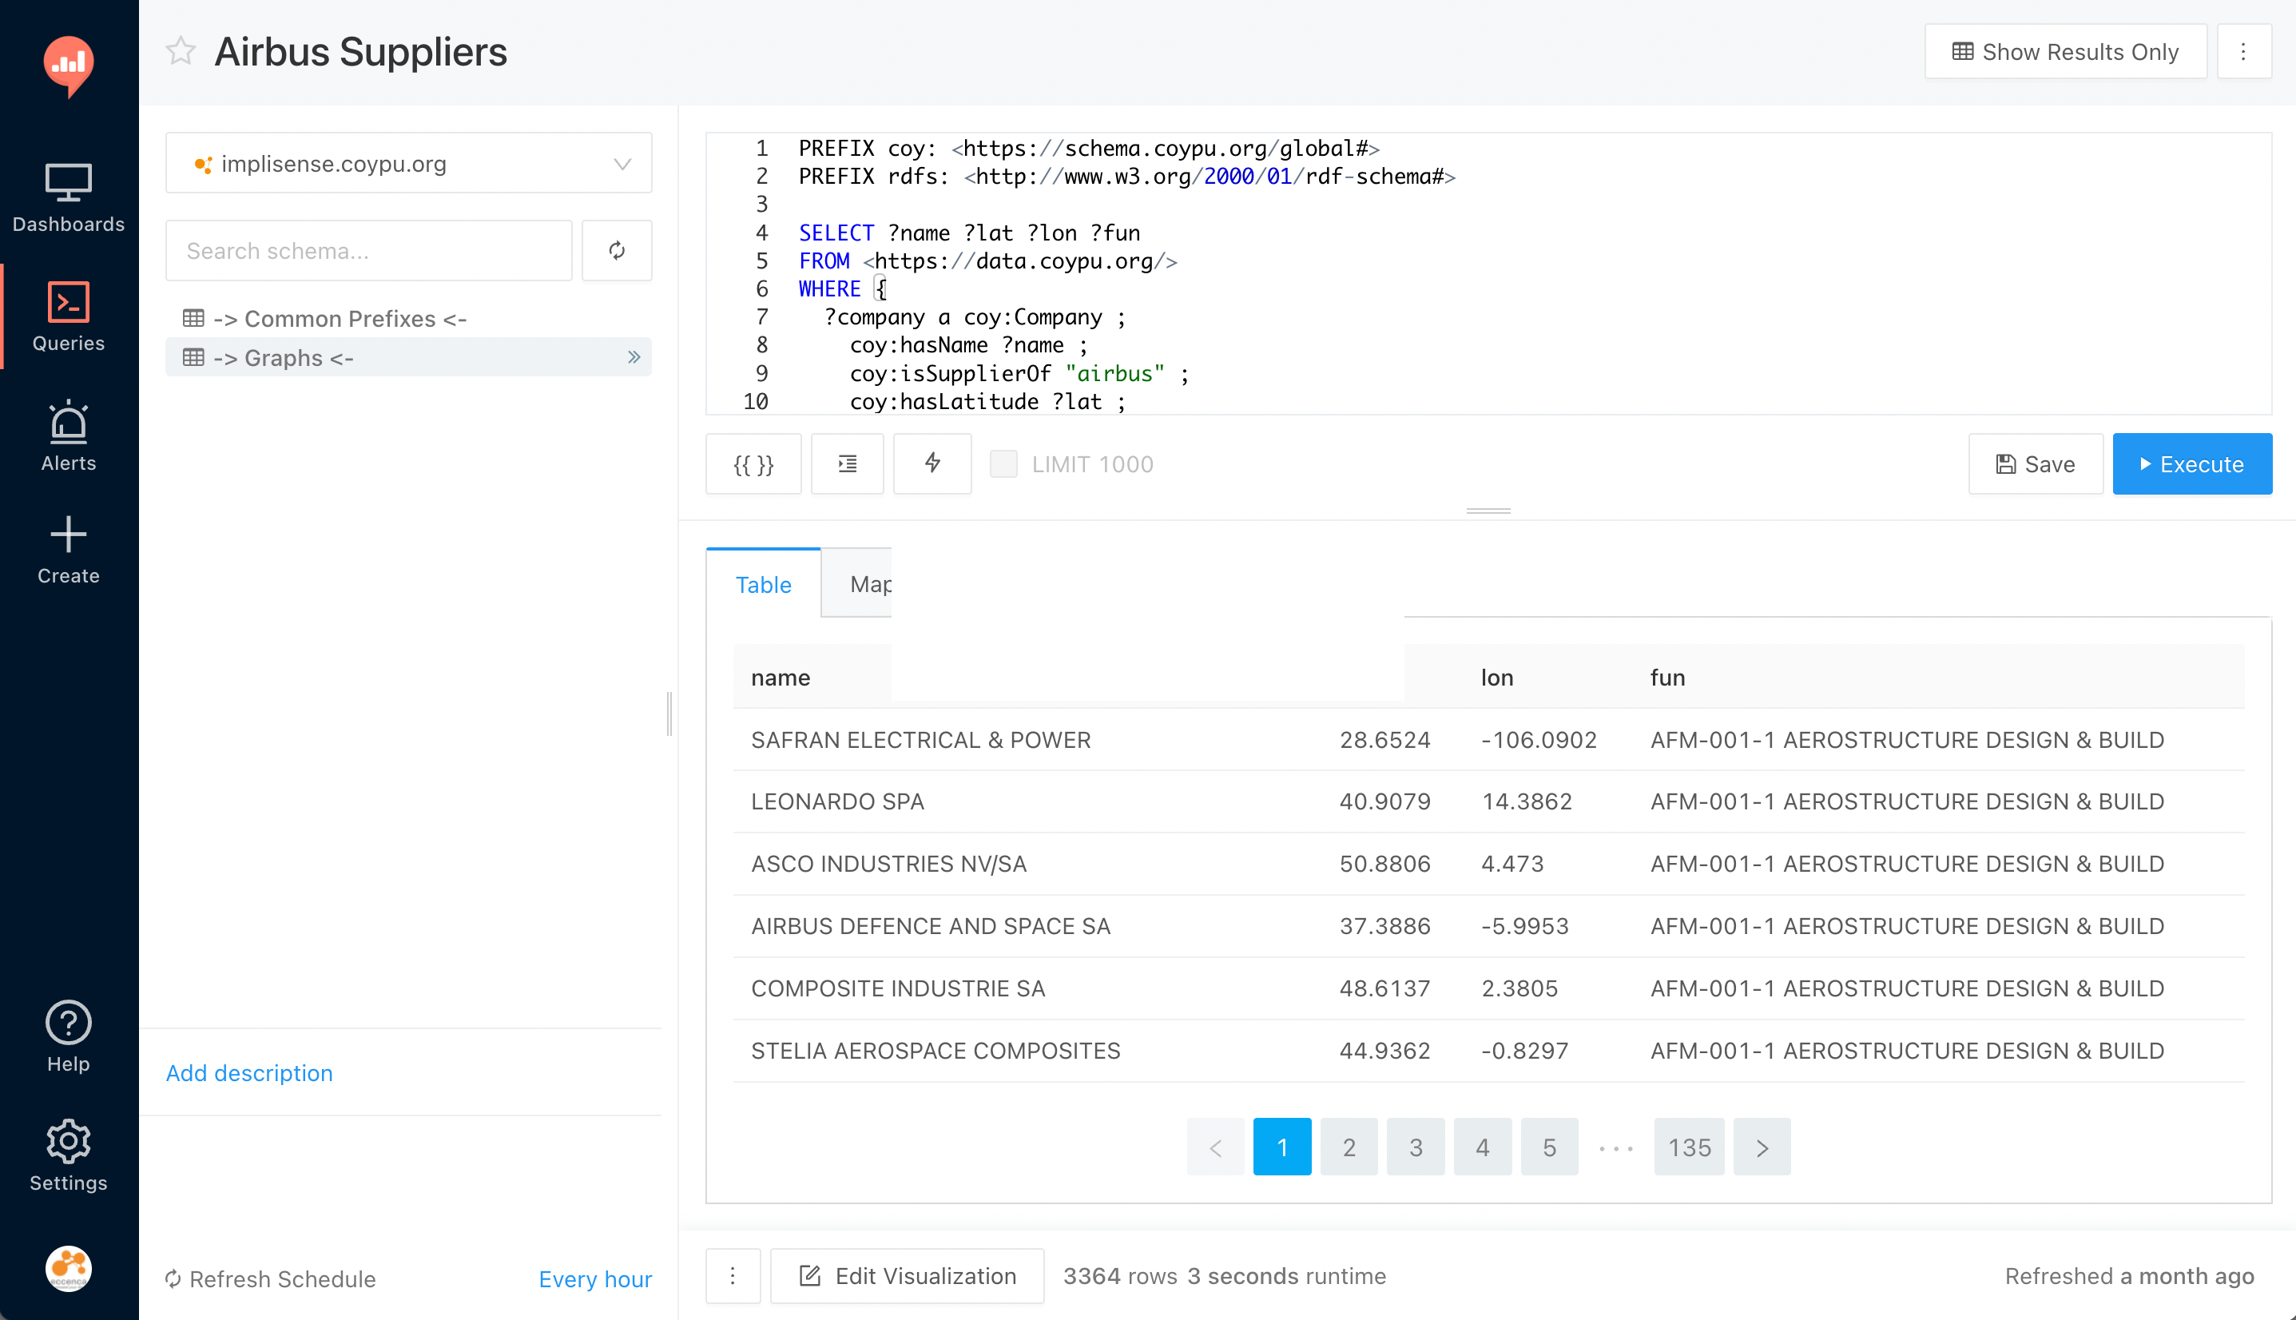
Task: Click the Save button
Action: [2036, 463]
